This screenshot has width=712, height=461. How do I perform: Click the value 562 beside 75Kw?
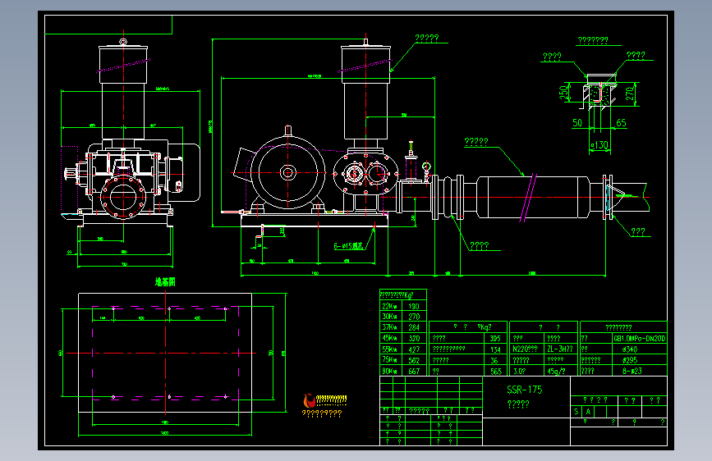[x=414, y=360]
